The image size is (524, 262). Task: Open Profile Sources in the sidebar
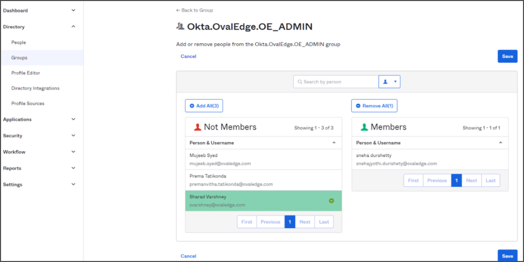28,103
